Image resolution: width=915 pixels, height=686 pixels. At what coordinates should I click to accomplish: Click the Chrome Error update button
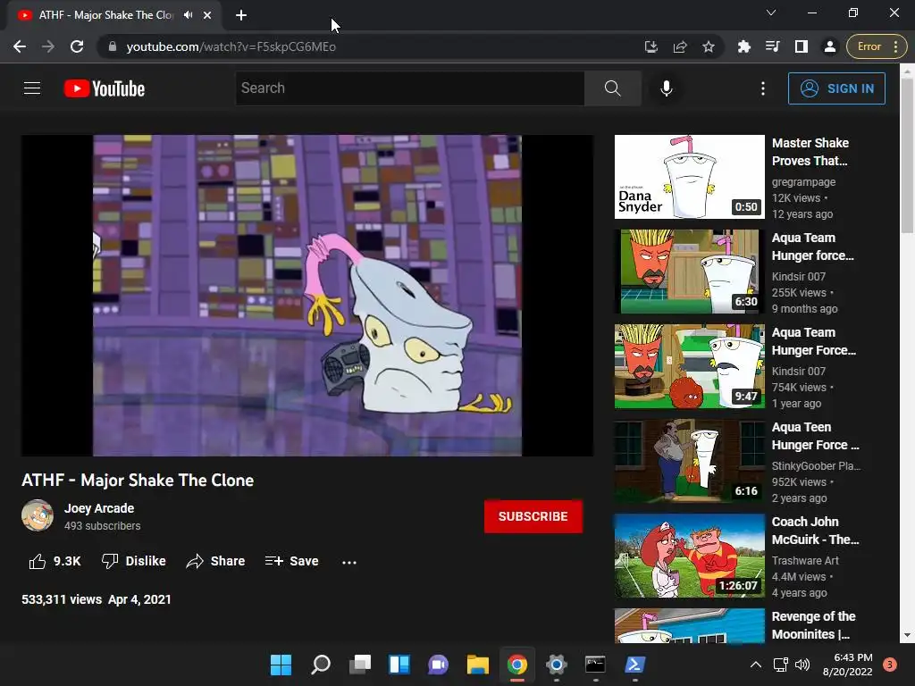[x=869, y=46]
